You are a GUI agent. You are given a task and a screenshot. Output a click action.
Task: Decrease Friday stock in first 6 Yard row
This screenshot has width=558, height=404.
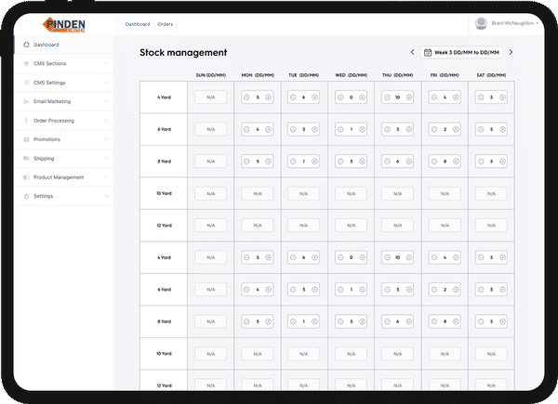(x=433, y=129)
